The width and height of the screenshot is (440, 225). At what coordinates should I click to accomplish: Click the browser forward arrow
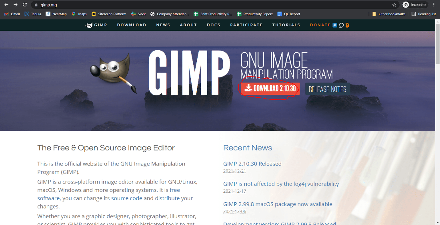click(x=16, y=5)
